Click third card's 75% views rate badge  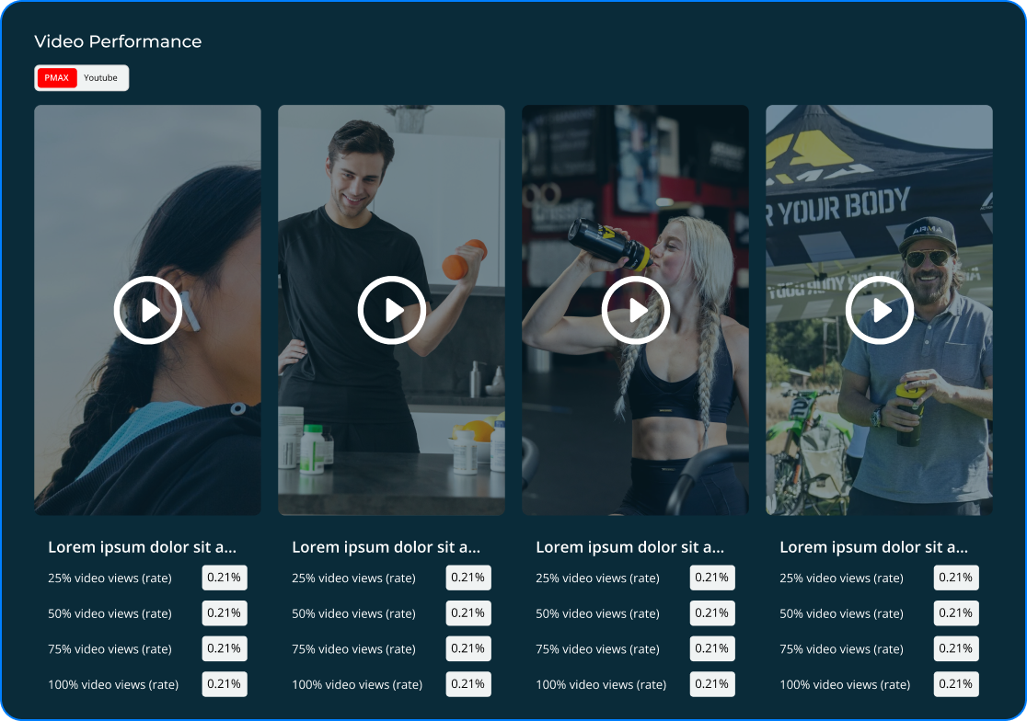pyautogui.click(x=712, y=648)
